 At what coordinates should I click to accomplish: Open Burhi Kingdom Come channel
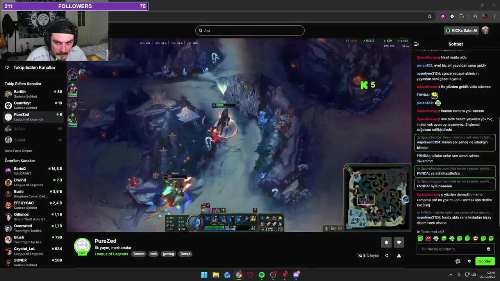click(33, 194)
